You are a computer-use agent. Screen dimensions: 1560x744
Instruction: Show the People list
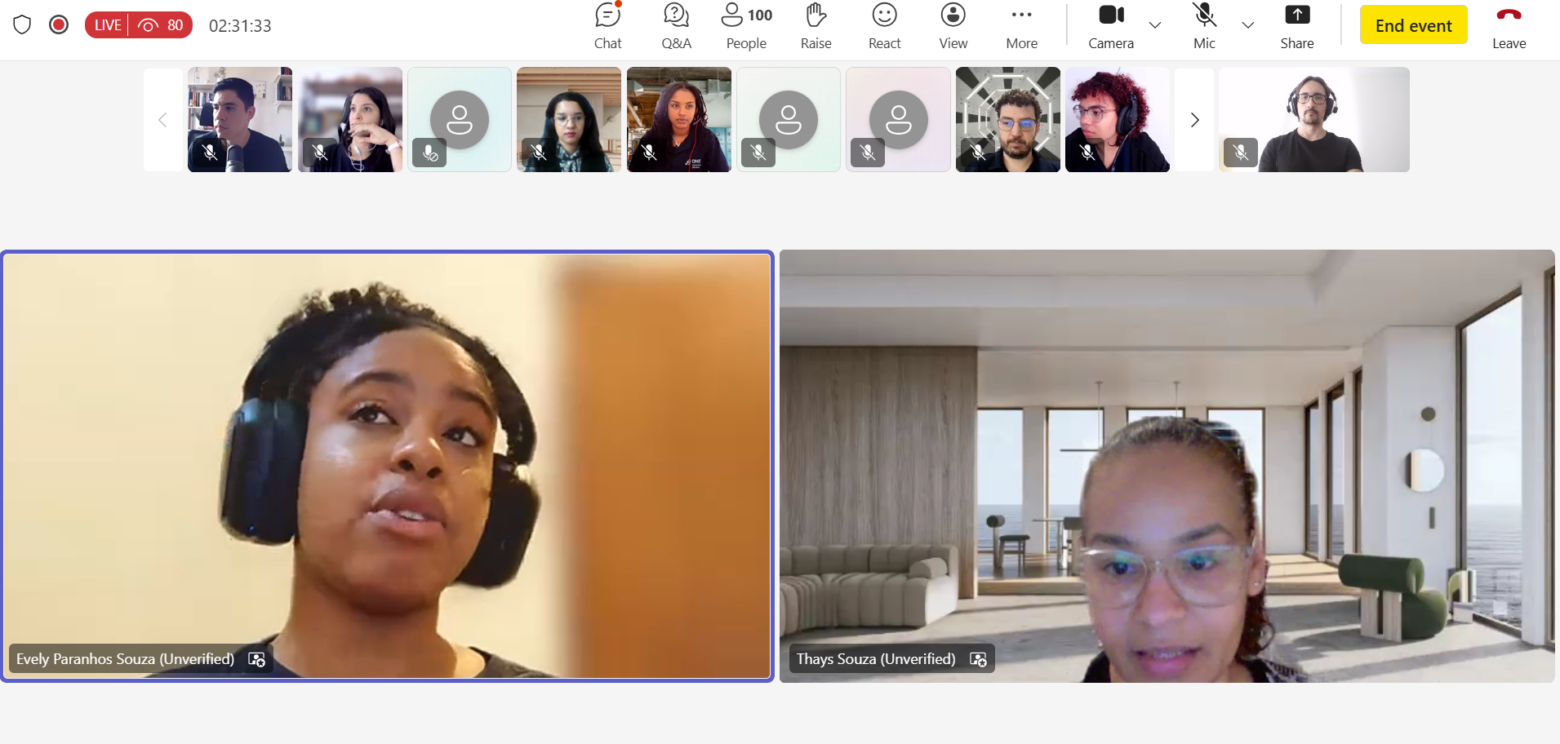[x=746, y=26]
